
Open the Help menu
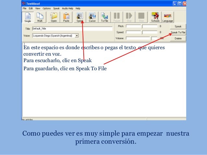tap(78, 8)
